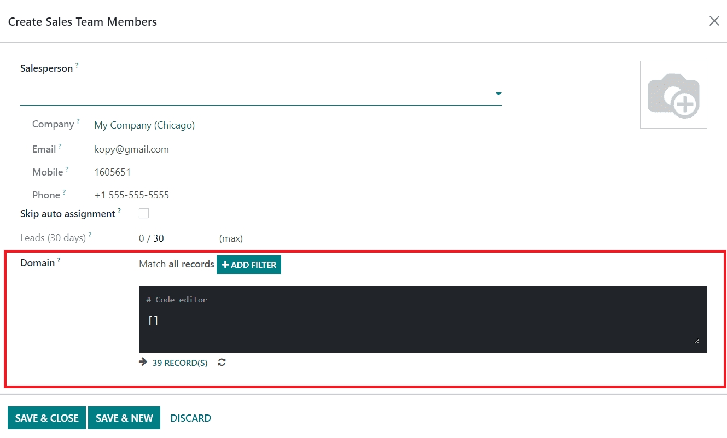The width and height of the screenshot is (727, 438).
Task: Open the My Company (Chicago) link
Action: (x=144, y=125)
